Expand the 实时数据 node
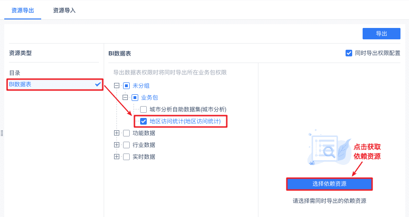This screenshot has width=409, height=217. 117,157
